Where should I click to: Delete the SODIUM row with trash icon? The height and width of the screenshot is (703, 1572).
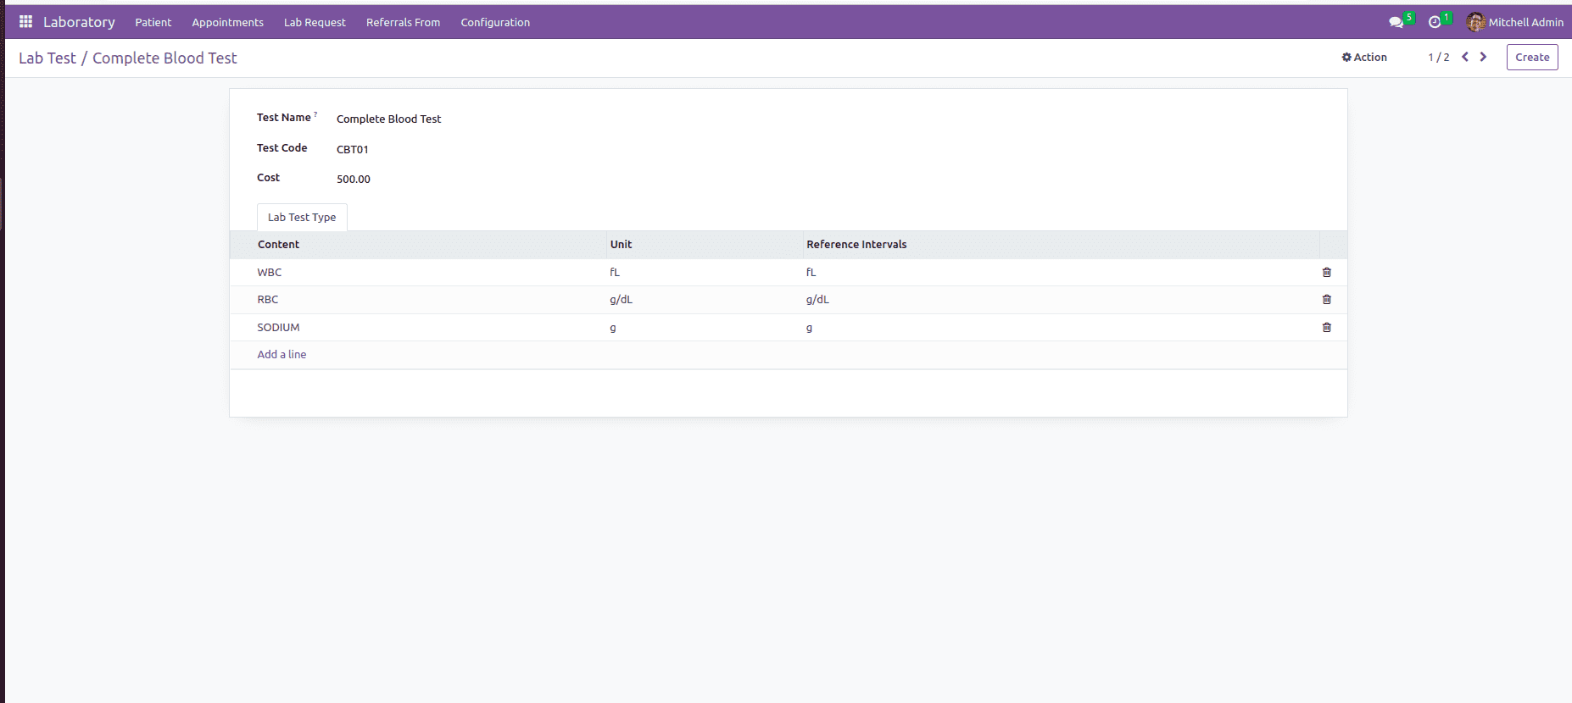(x=1326, y=328)
